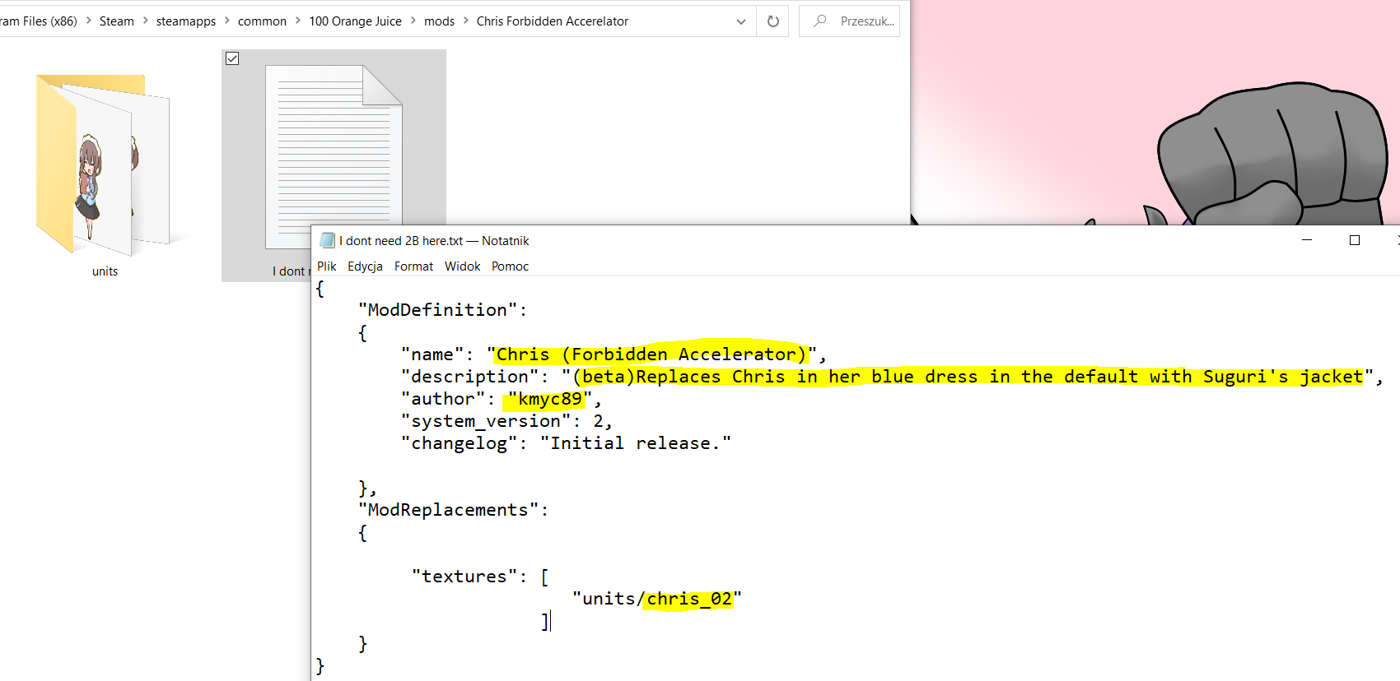
Task: Click Chris Forbidden Accelerator in the address bar
Action: (553, 21)
